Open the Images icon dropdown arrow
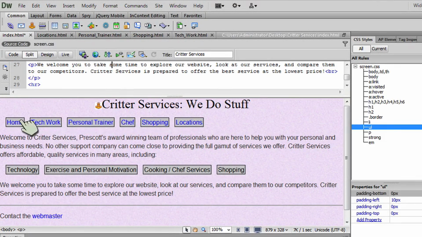Image resolution: width=422 pixels, height=237 pixels. click(81, 26)
